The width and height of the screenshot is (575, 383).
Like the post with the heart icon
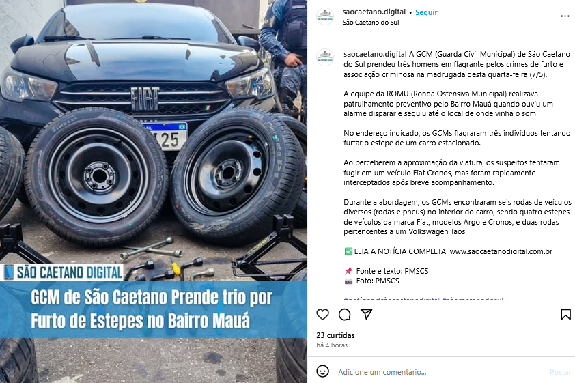(323, 315)
